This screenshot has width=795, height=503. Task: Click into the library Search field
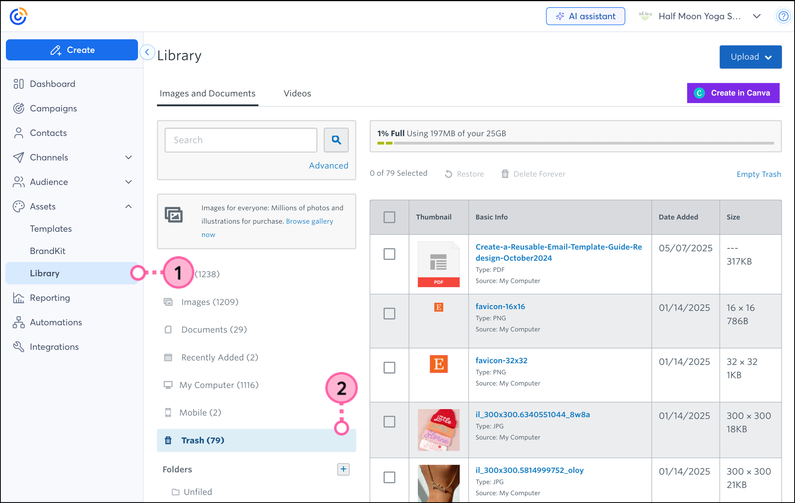click(241, 140)
